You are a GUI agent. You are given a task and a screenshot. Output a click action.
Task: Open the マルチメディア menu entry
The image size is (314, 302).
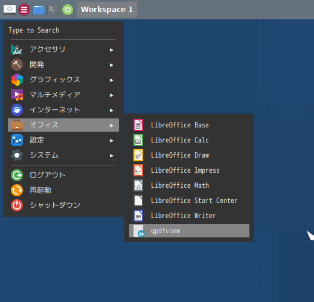click(63, 95)
